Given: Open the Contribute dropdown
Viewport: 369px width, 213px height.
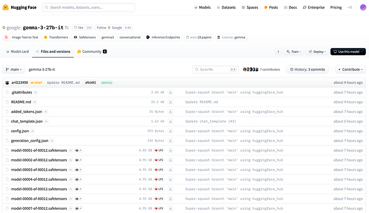Looking at the screenshot, I should click(351, 70).
